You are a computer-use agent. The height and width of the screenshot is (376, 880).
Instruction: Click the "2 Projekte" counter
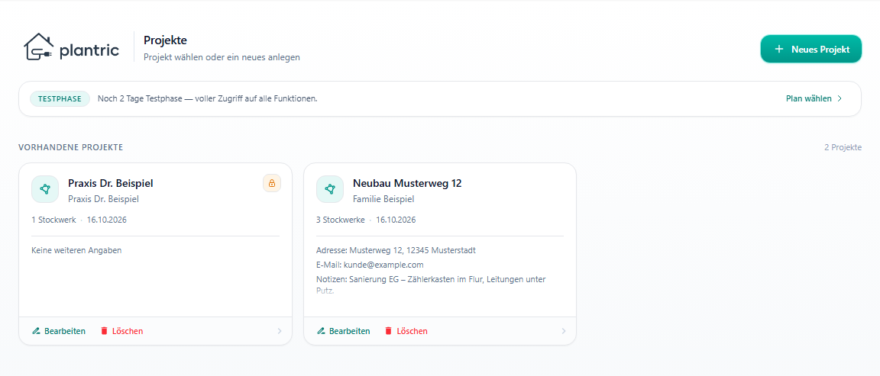point(843,147)
